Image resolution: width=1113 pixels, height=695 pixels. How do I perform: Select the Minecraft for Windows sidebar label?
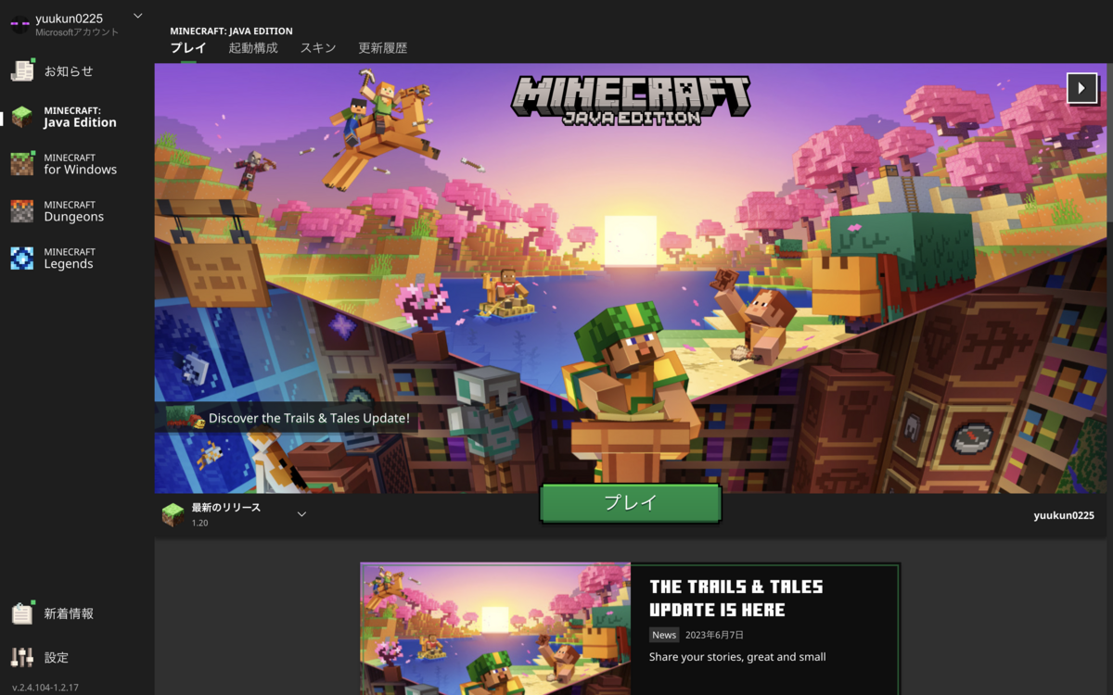(80, 164)
